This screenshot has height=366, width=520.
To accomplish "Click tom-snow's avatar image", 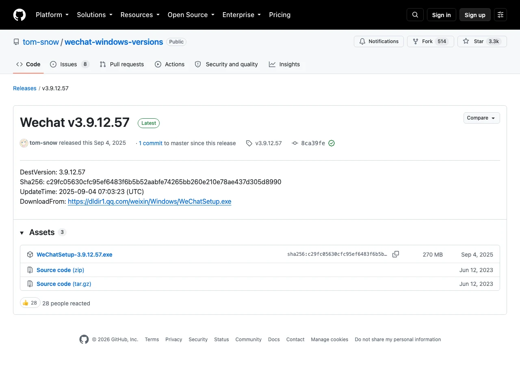I will (24, 143).
